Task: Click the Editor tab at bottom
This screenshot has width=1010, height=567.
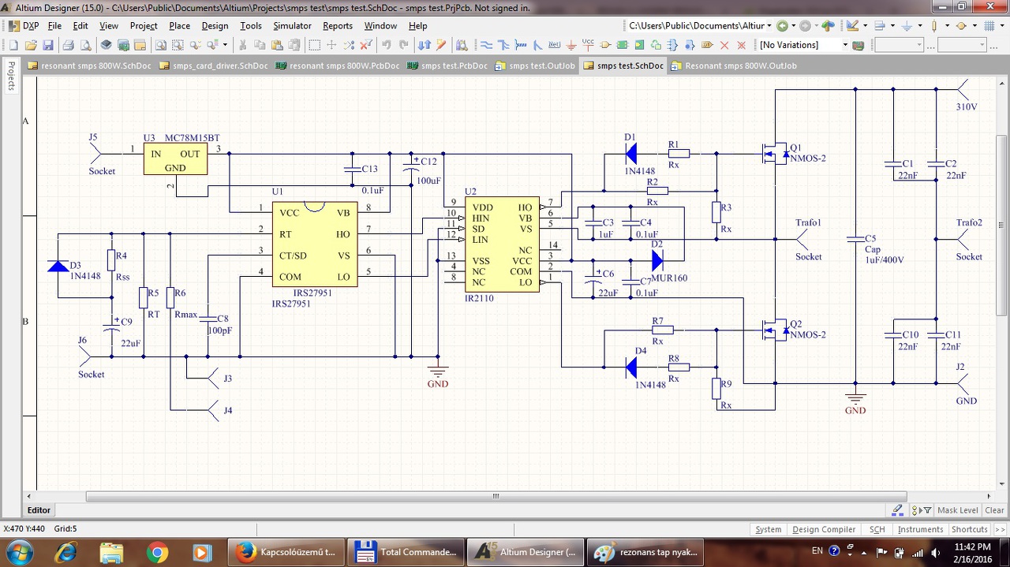Action: 39,510
